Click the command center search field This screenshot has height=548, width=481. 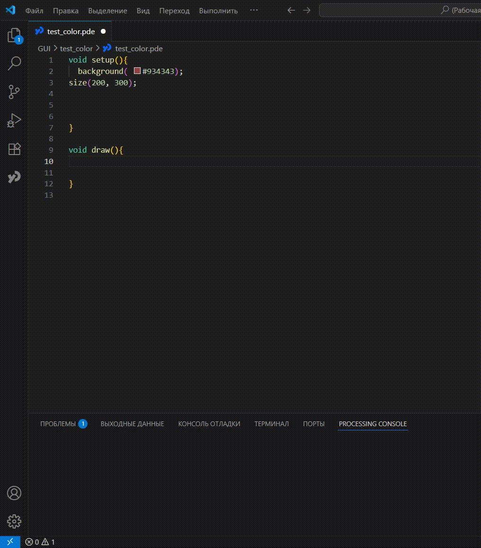tap(400, 10)
